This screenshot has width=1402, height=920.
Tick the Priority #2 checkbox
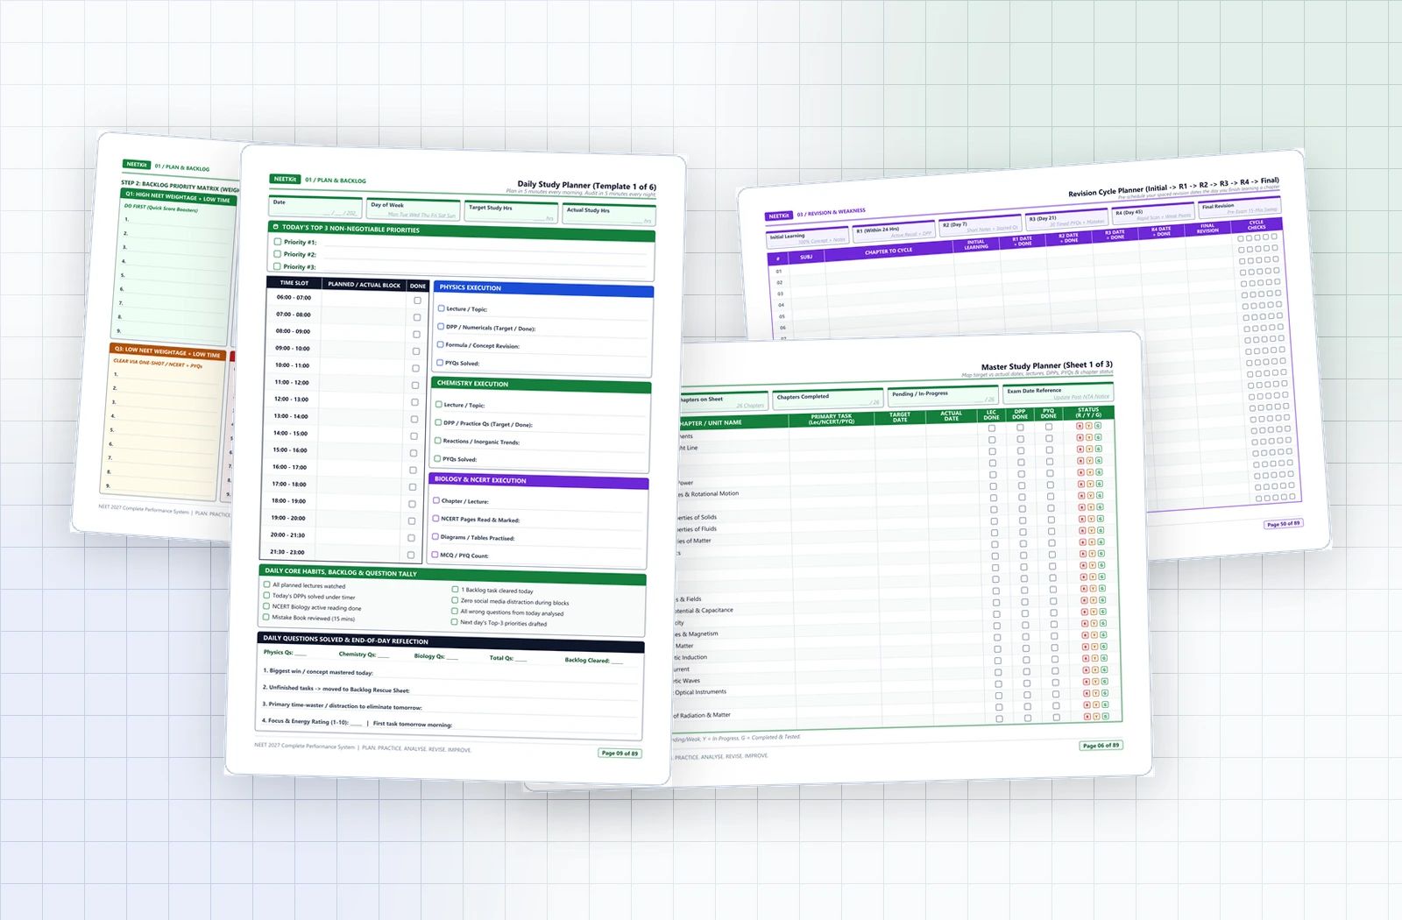click(278, 254)
